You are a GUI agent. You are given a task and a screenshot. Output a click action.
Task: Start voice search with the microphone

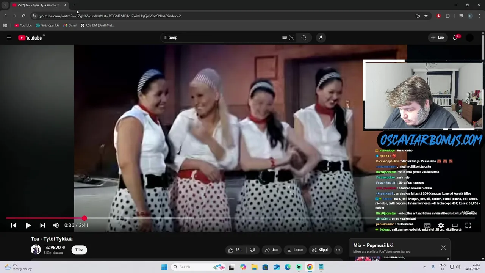click(x=321, y=38)
